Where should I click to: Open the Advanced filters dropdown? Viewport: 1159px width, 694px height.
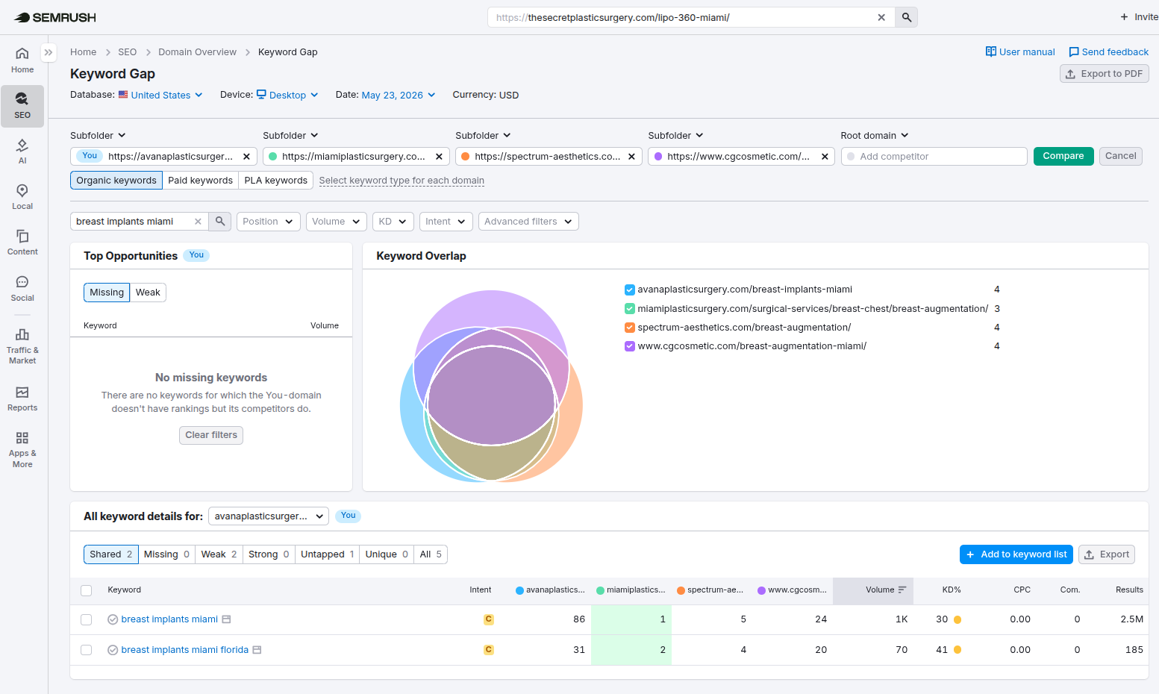528,222
